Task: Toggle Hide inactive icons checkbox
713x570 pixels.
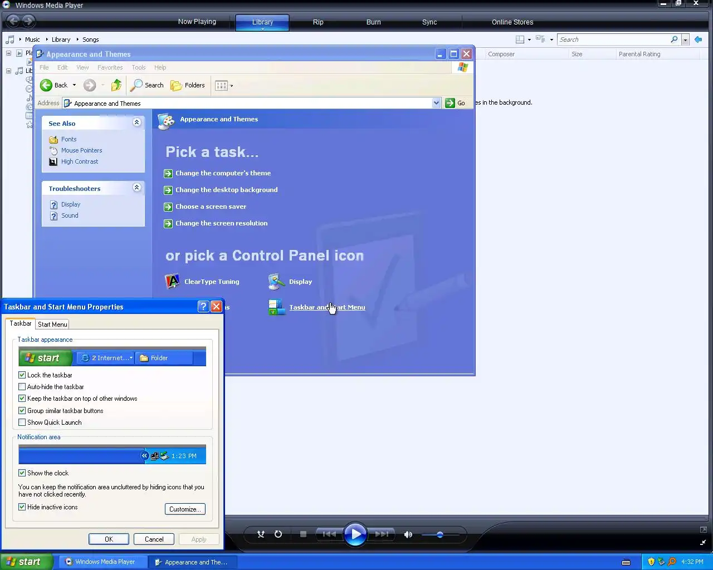Action: 22,507
